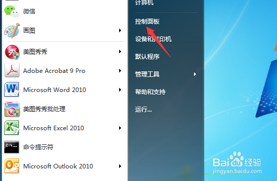This screenshot has width=277, height=181.
Task: Expand the 管理工具 submenu arrow
Action: pos(195,74)
